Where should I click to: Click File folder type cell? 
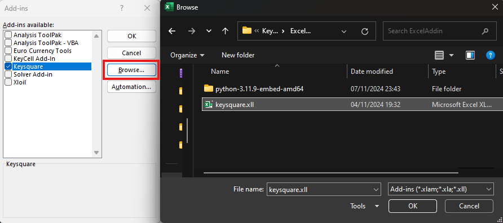click(x=447, y=89)
